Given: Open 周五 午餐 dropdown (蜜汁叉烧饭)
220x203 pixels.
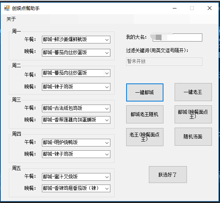Looking at the screenshot, I should [76, 177].
